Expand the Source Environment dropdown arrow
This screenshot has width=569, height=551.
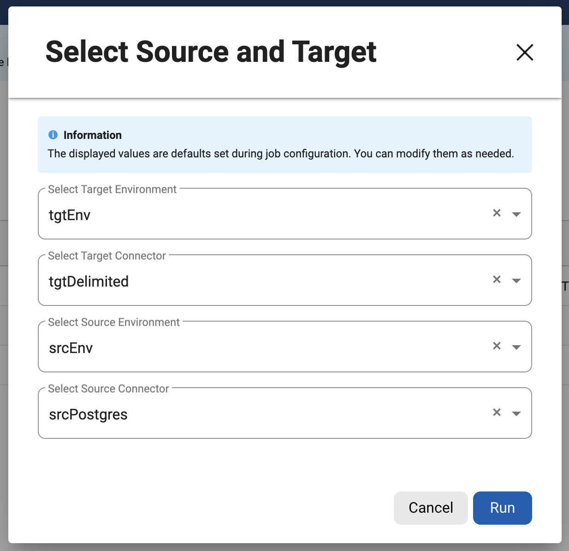point(516,347)
